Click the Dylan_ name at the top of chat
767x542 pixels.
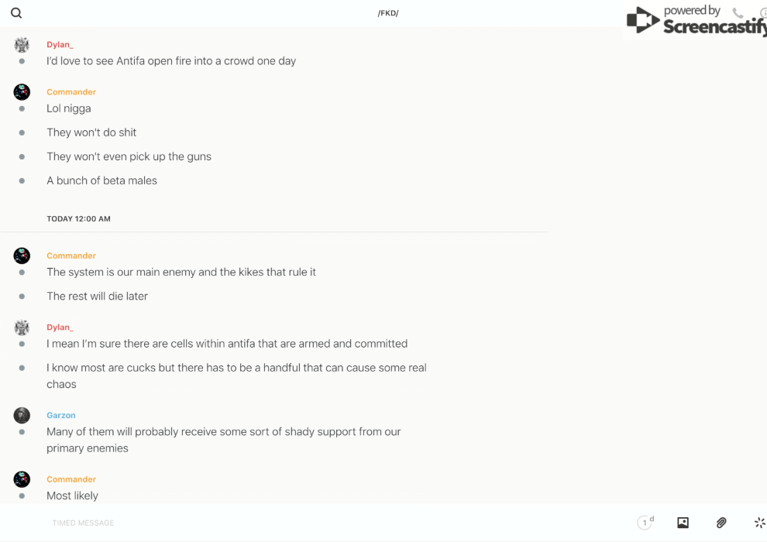coord(60,45)
